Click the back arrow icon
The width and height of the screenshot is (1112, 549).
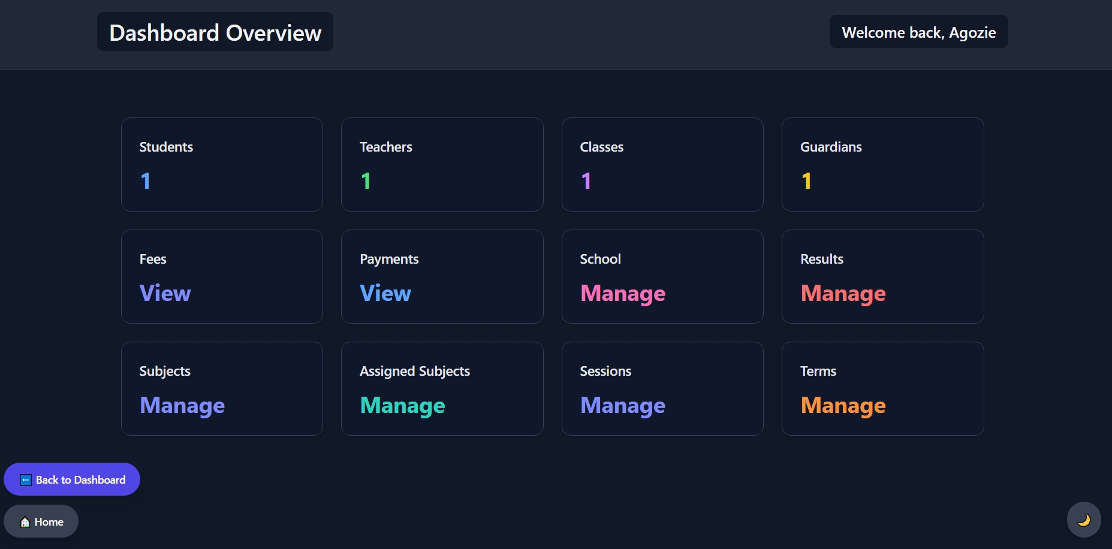click(25, 480)
